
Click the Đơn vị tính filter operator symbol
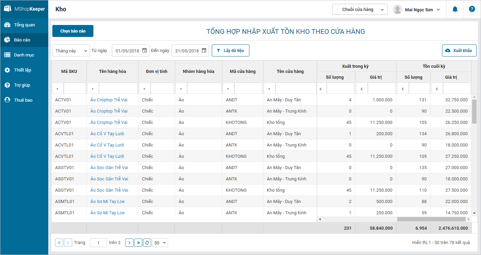pos(144,88)
